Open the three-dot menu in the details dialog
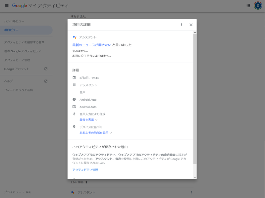The image size is (265, 198). [x=181, y=25]
